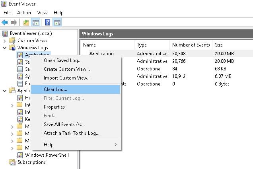Click the Back arrow toolbar icon
The width and height of the screenshot is (253, 169).
pos(5,22)
